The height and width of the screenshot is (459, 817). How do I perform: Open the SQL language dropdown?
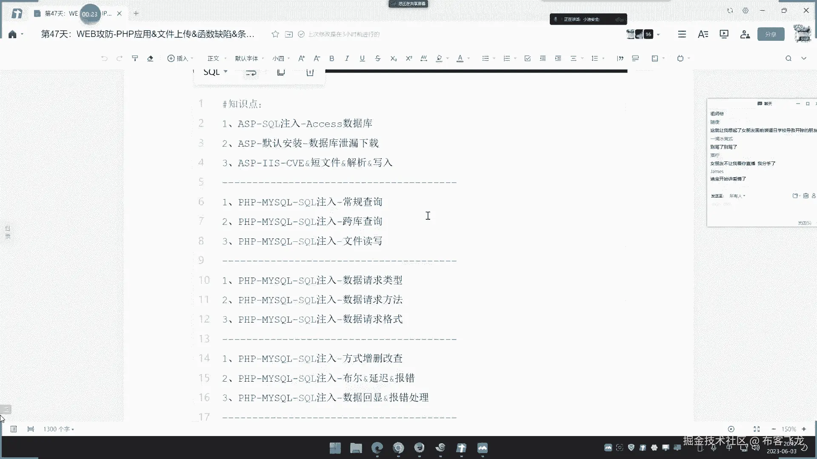point(215,72)
